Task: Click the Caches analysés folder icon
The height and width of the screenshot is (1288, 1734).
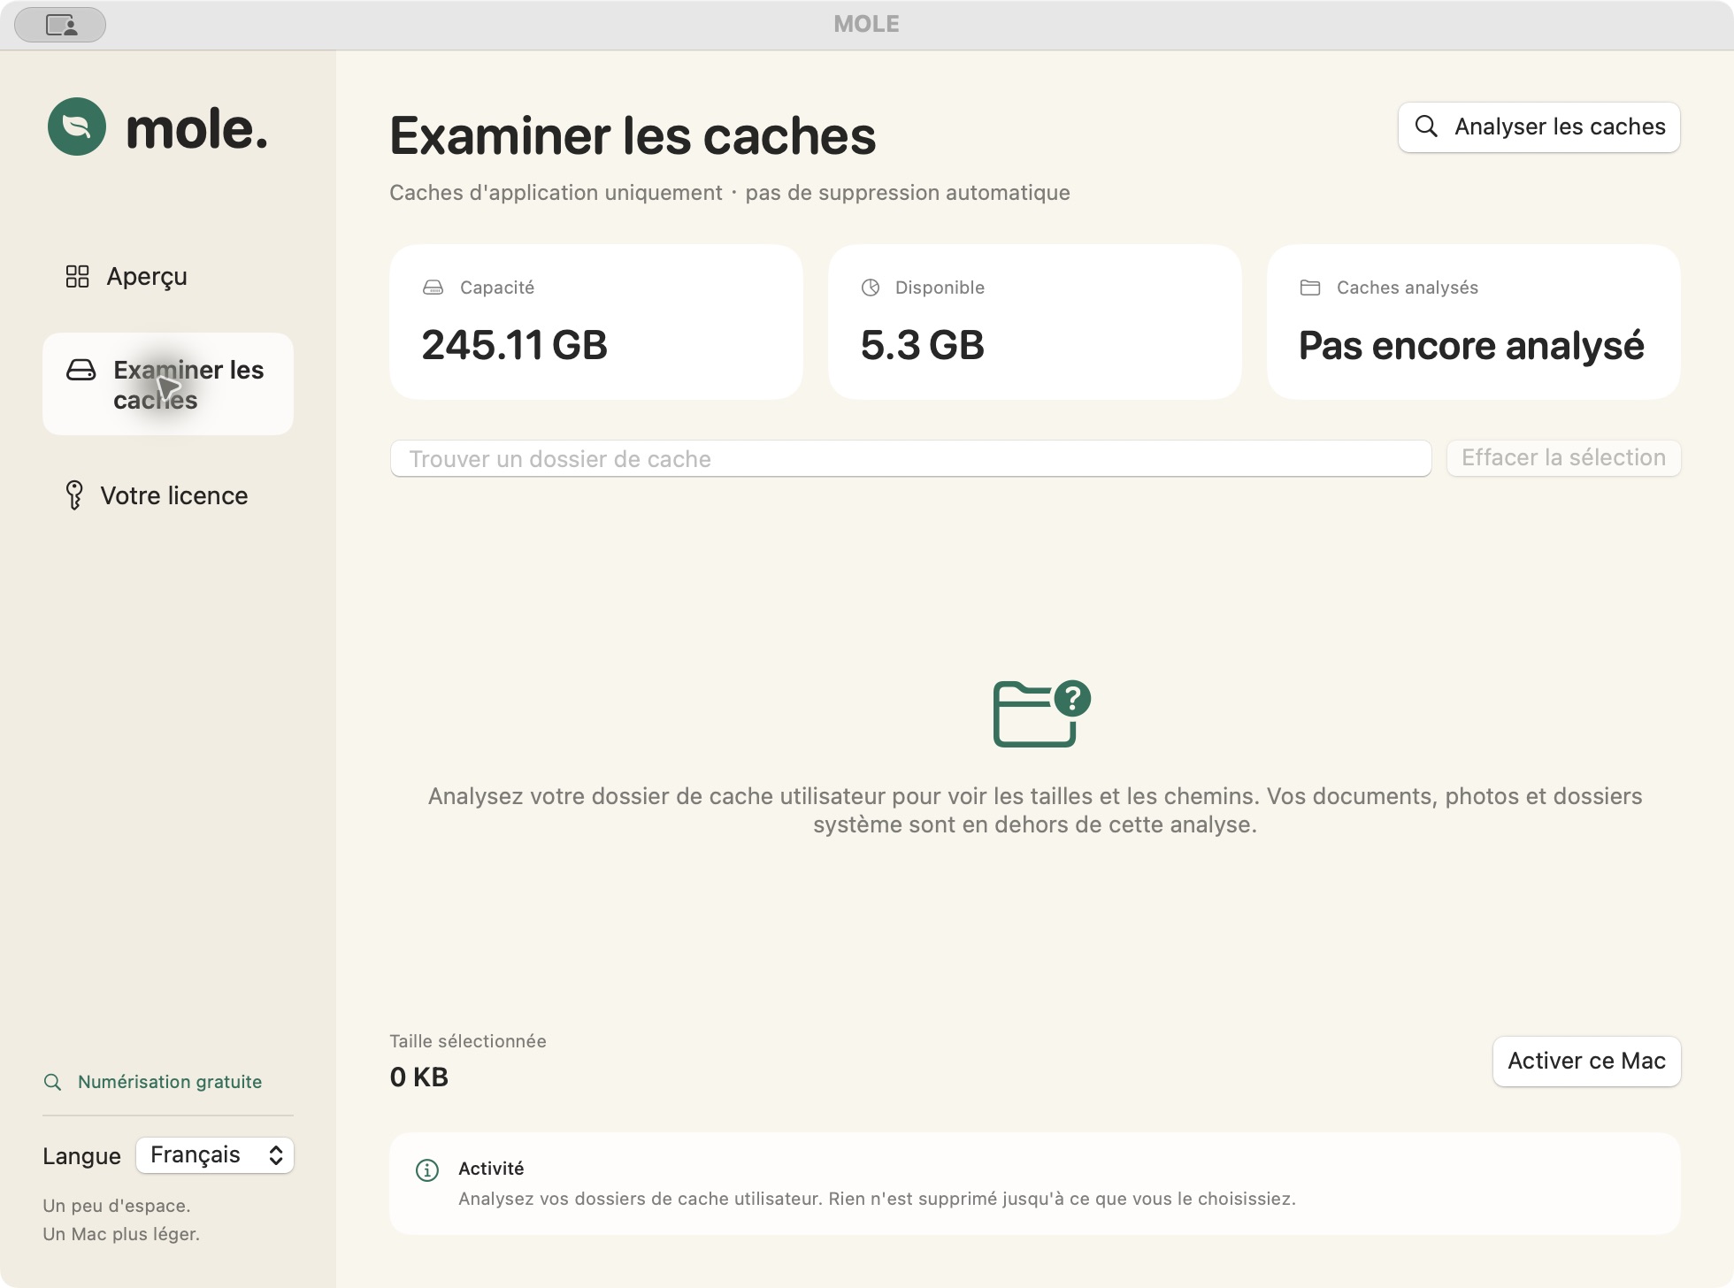Action: click(x=1310, y=287)
